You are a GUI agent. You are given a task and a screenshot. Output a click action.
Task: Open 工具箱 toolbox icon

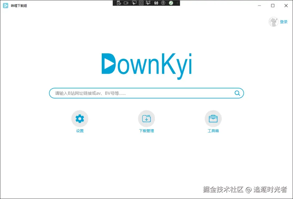tap(213, 119)
